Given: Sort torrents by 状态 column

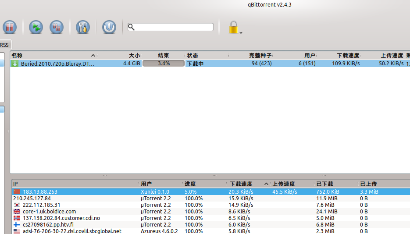Looking at the screenshot, I should point(207,55).
